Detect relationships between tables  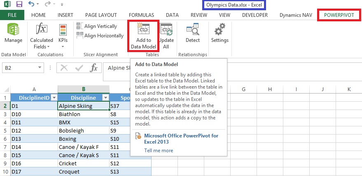pyautogui.click(x=193, y=33)
